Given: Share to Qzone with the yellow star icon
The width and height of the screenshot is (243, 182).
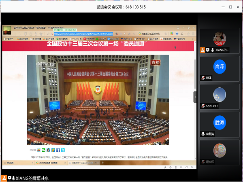Looking at the screenshot, I should 53,150.
